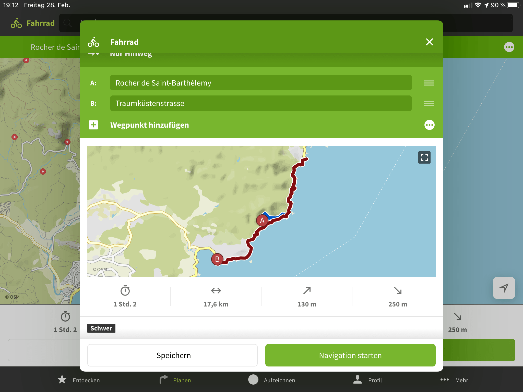This screenshot has width=523, height=392.
Task: Grab reorder handle for waypoint A
Action: tap(429, 83)
